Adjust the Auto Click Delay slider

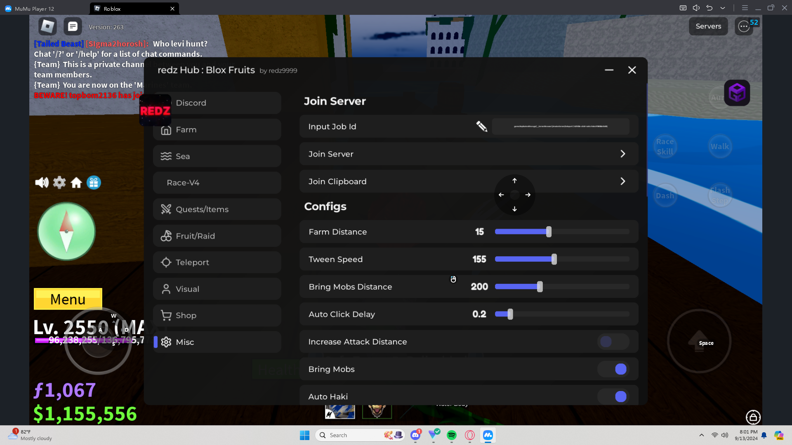click(562, 314)
